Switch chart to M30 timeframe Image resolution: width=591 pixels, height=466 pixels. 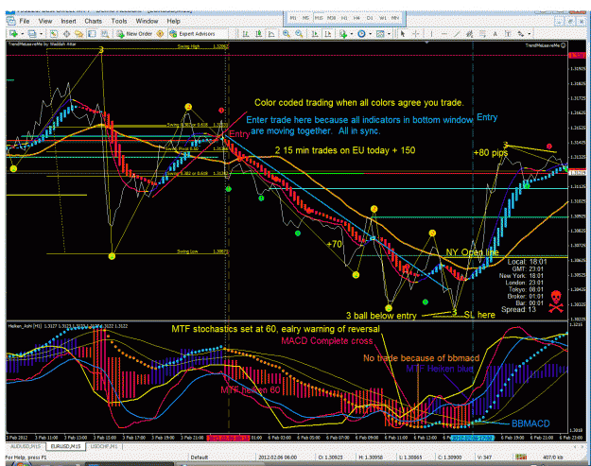[x=331, y=18]
